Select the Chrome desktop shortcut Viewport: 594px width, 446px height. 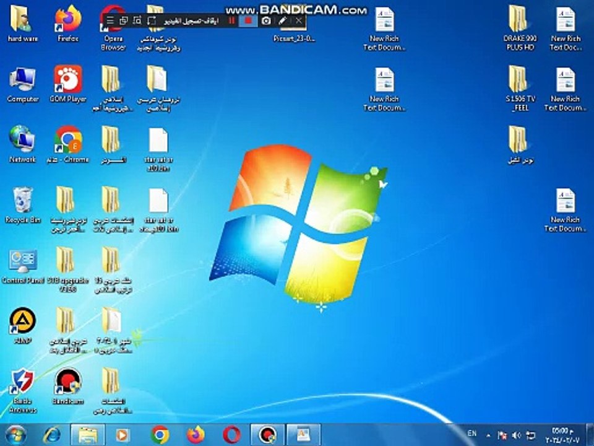(68, 144)
